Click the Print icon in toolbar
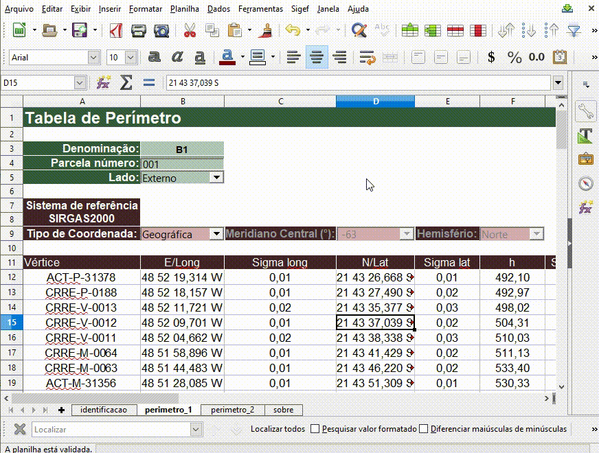The height and width of the screenshot is (453, 599). pyautogui.click(x=139, y=30)
